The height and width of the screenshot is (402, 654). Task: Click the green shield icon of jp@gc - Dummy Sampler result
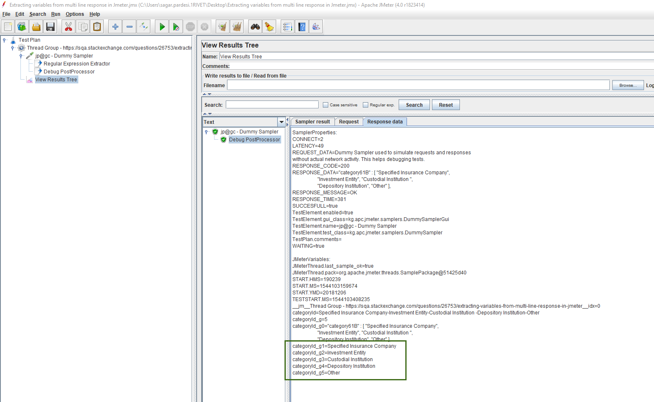[215, 132]
